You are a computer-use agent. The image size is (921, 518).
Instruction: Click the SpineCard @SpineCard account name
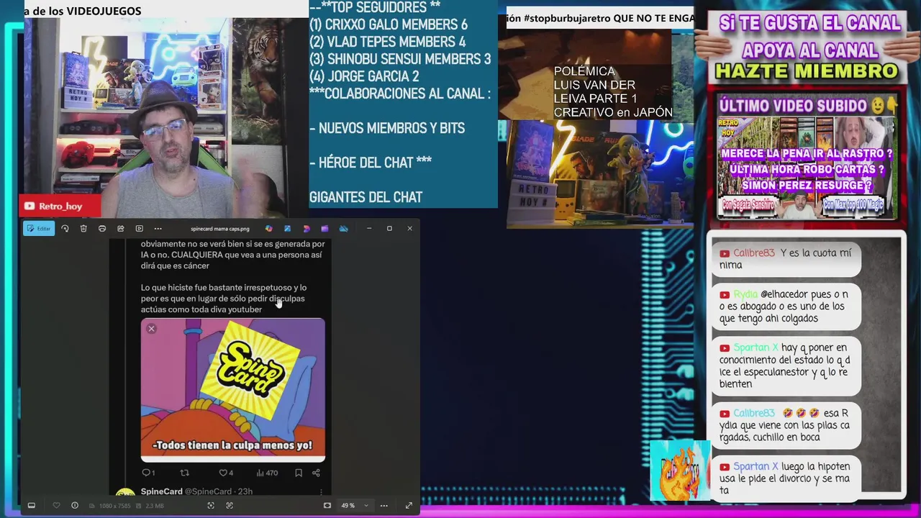click(x=186, y=491)
